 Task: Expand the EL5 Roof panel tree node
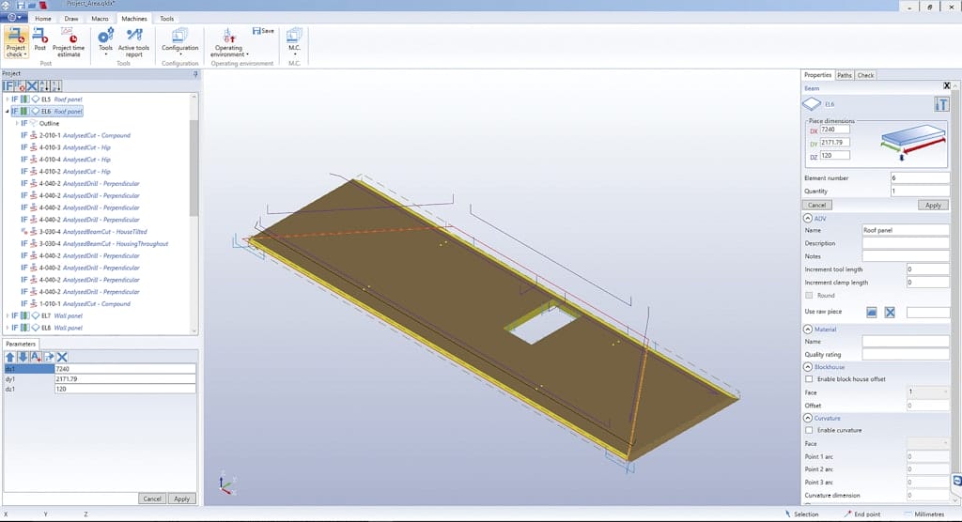pos(8,99)
